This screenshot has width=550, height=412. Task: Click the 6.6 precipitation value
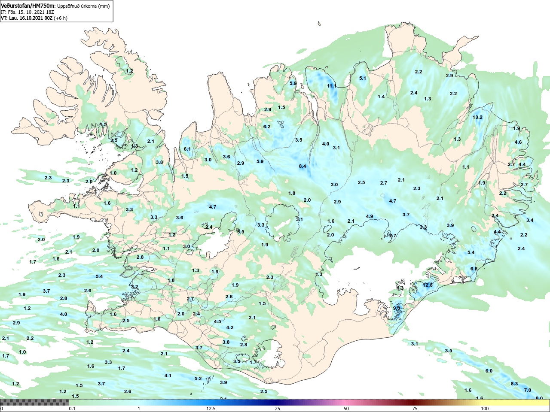tap(474, 269)
